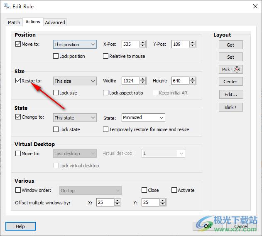Tick the Relative to mouse checkbox
Screen dimensions: 262x236
pyautogui.click(x=106, y=56)
